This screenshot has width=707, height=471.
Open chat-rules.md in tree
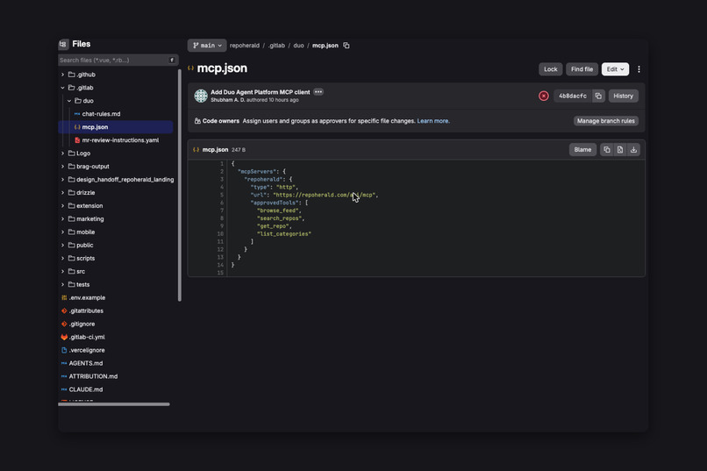pyautogui.click(x=101, y=114)
